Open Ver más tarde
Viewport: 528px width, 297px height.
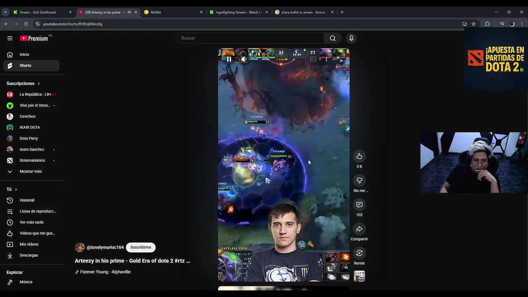[31, 222]
